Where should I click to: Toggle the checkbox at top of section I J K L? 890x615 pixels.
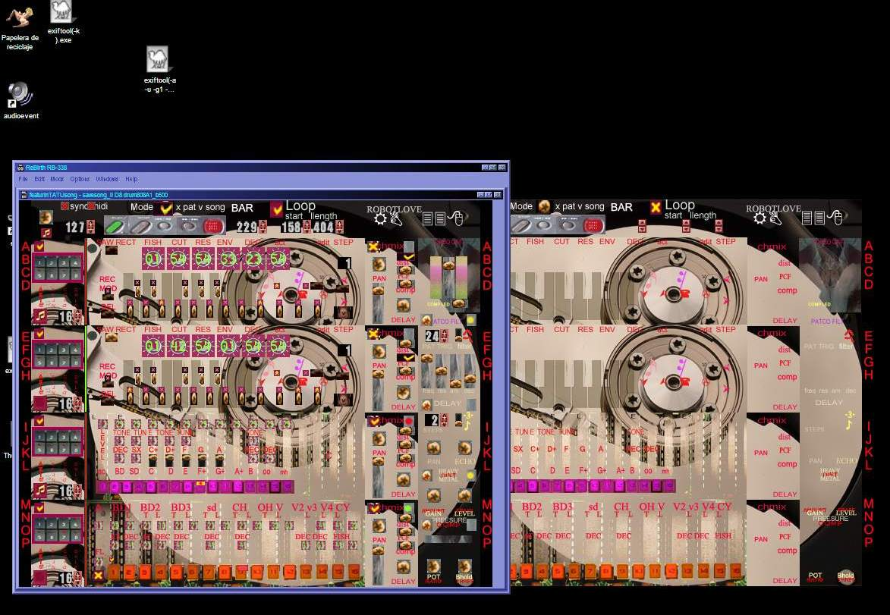pyautogui.click(x=39, y=421)
